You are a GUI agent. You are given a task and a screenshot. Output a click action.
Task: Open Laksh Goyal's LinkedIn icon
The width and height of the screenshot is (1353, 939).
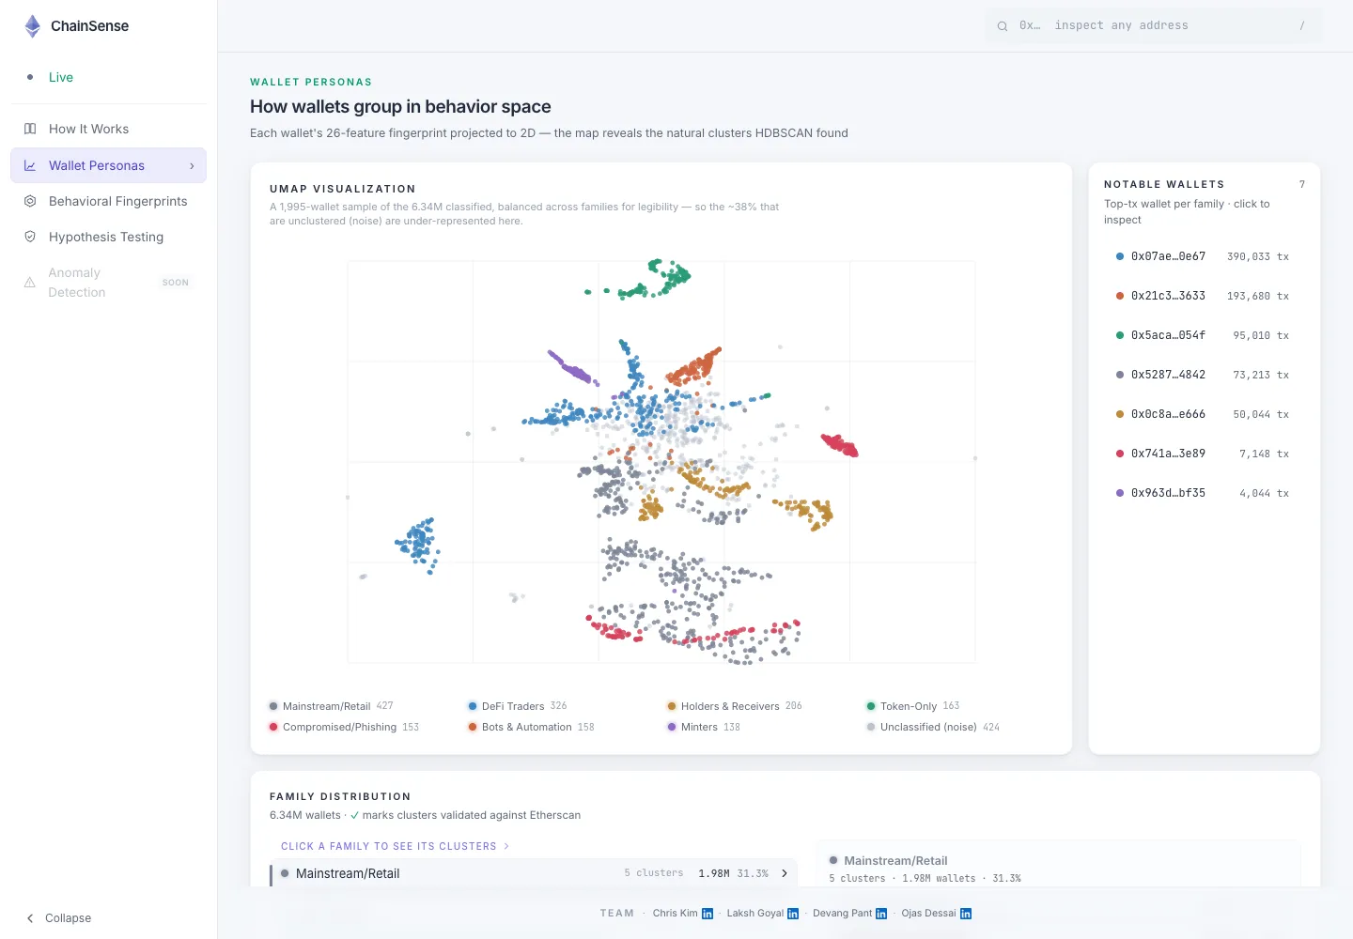(x=793, y=914)
